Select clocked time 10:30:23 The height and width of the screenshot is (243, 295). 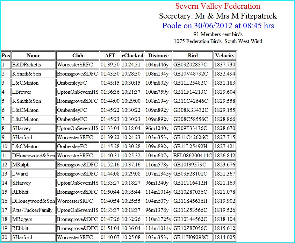pos(131,119)
